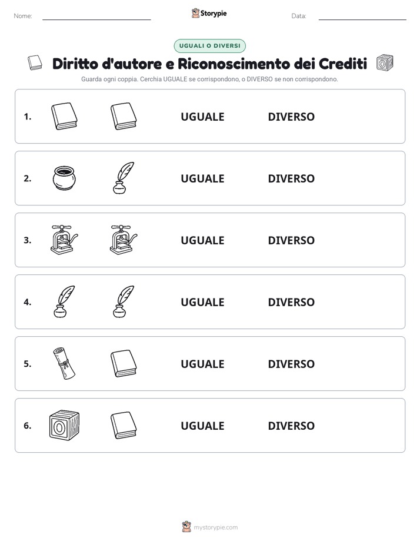Click the ink pot icon in row 2
This screenshot has width=420, height=544.
click(64, 178)
